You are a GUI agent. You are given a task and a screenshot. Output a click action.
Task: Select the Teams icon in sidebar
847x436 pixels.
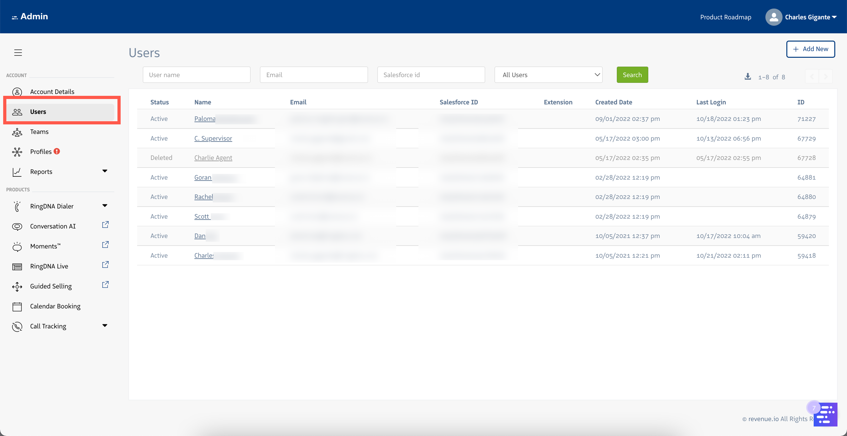(17, 132)
